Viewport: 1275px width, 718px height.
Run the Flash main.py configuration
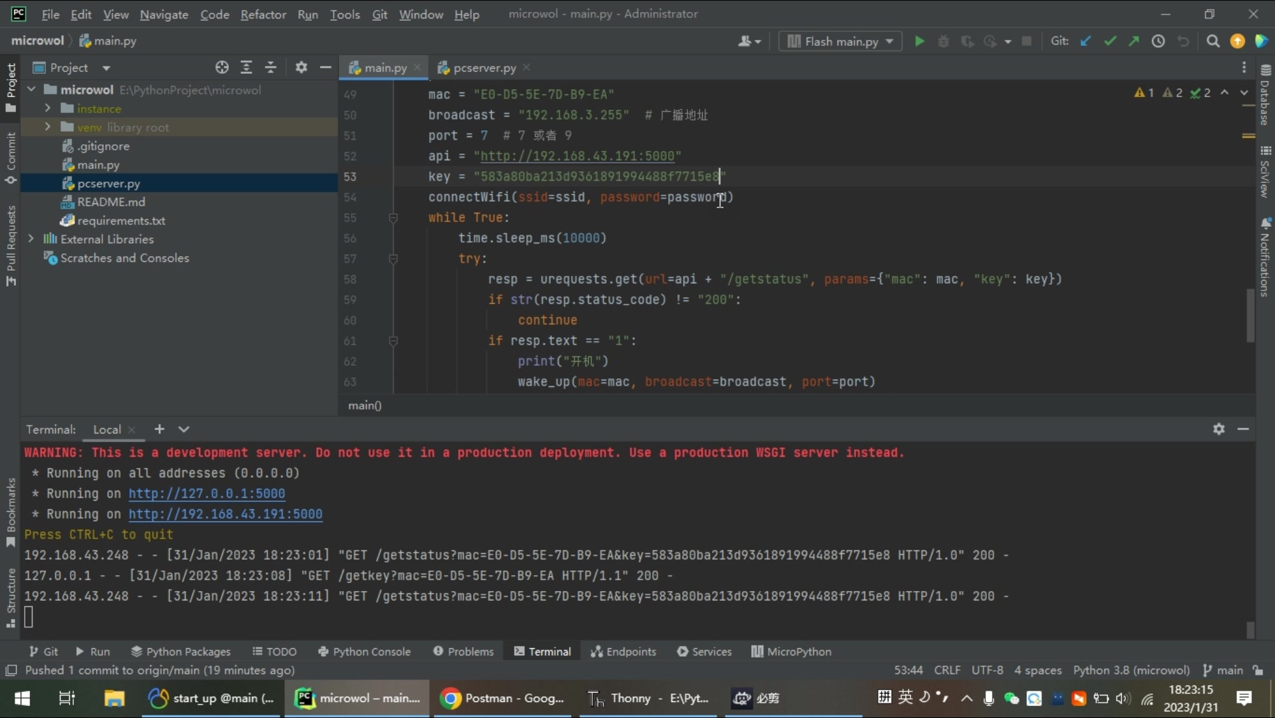pos(919,41)
